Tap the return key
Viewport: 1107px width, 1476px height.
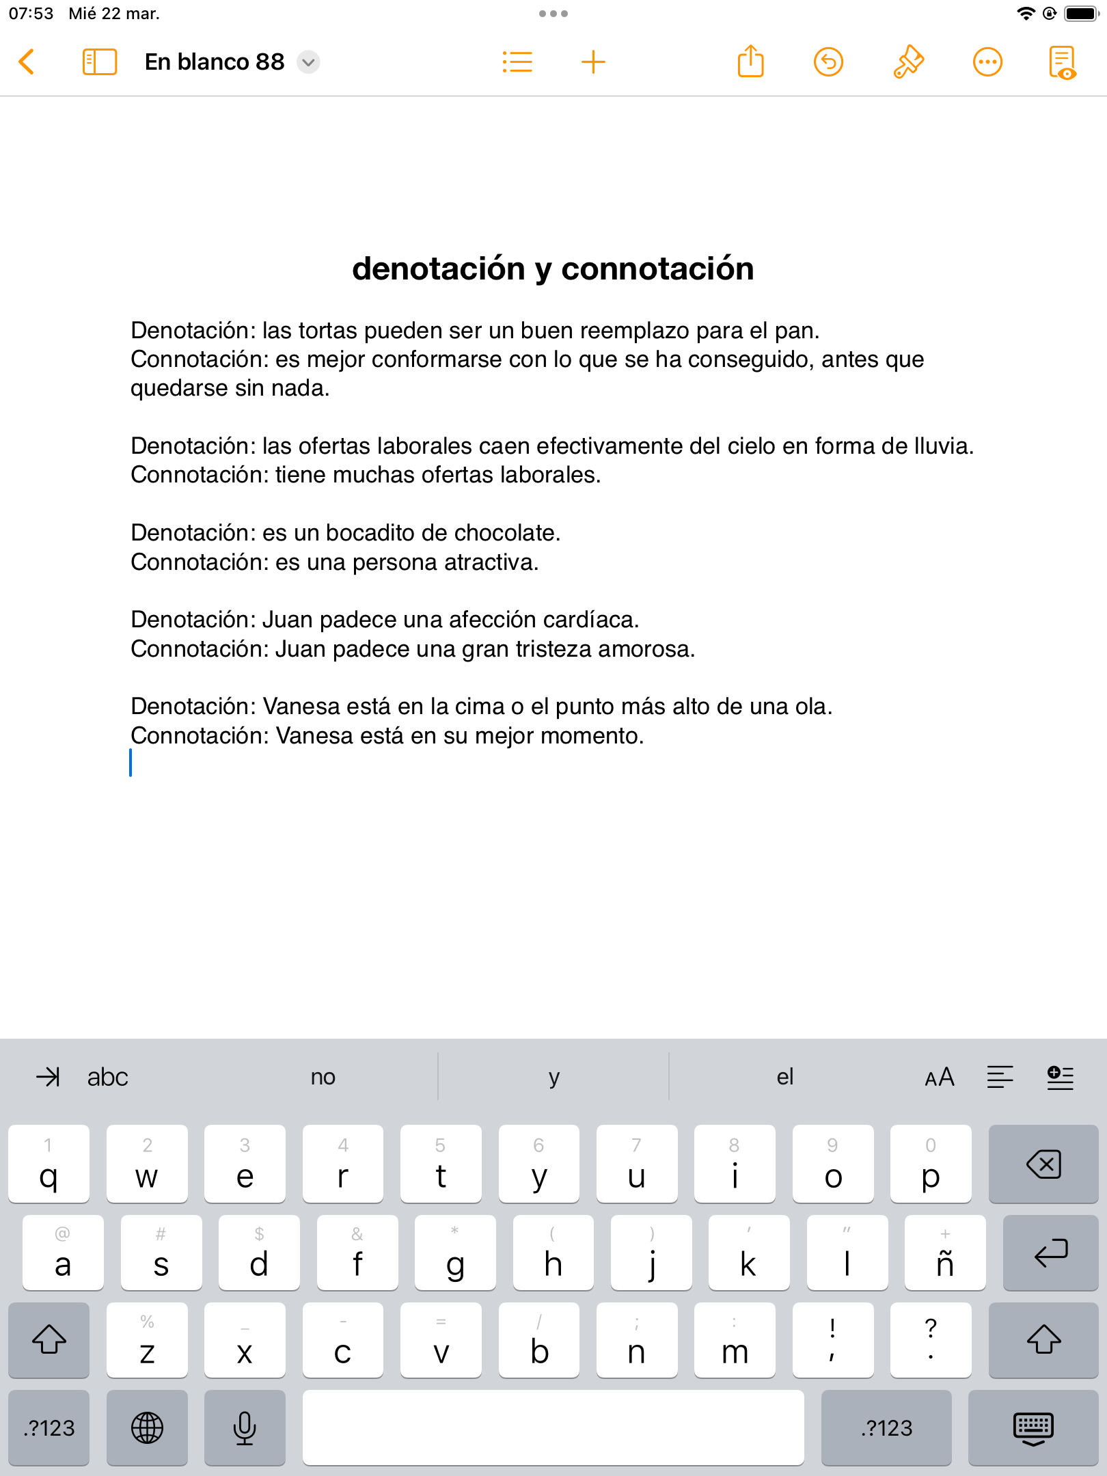coord(1050,1253)
